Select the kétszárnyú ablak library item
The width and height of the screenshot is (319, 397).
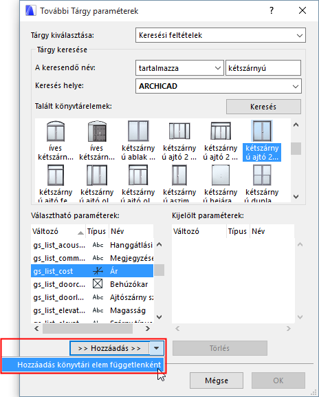click(138, 141)
